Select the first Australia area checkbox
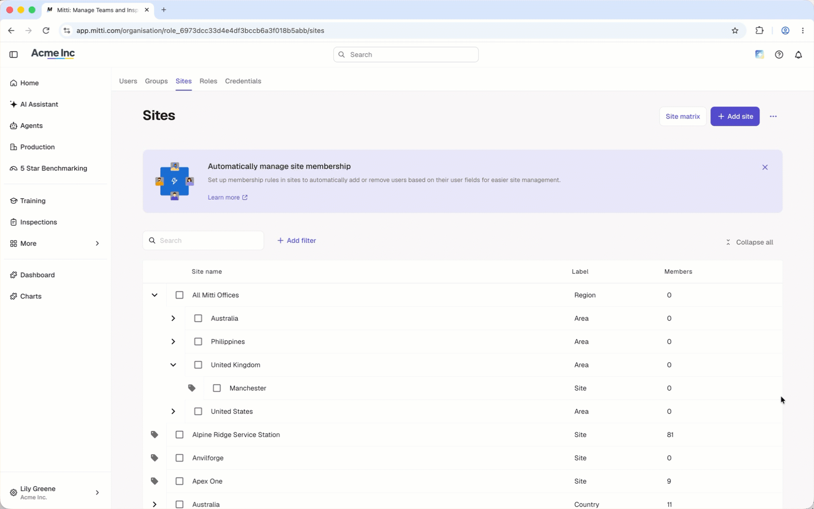Image resolution: width=814 pixels, height=509 pixels. [198, 318]
